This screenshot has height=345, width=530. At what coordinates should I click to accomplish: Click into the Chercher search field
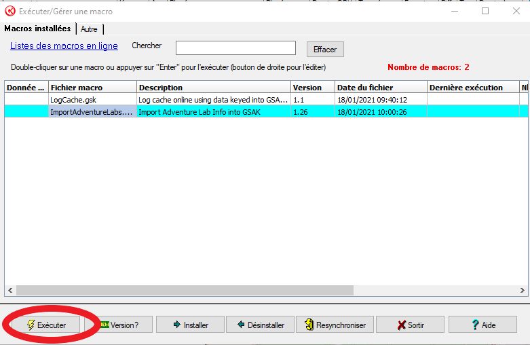(235, 48)
